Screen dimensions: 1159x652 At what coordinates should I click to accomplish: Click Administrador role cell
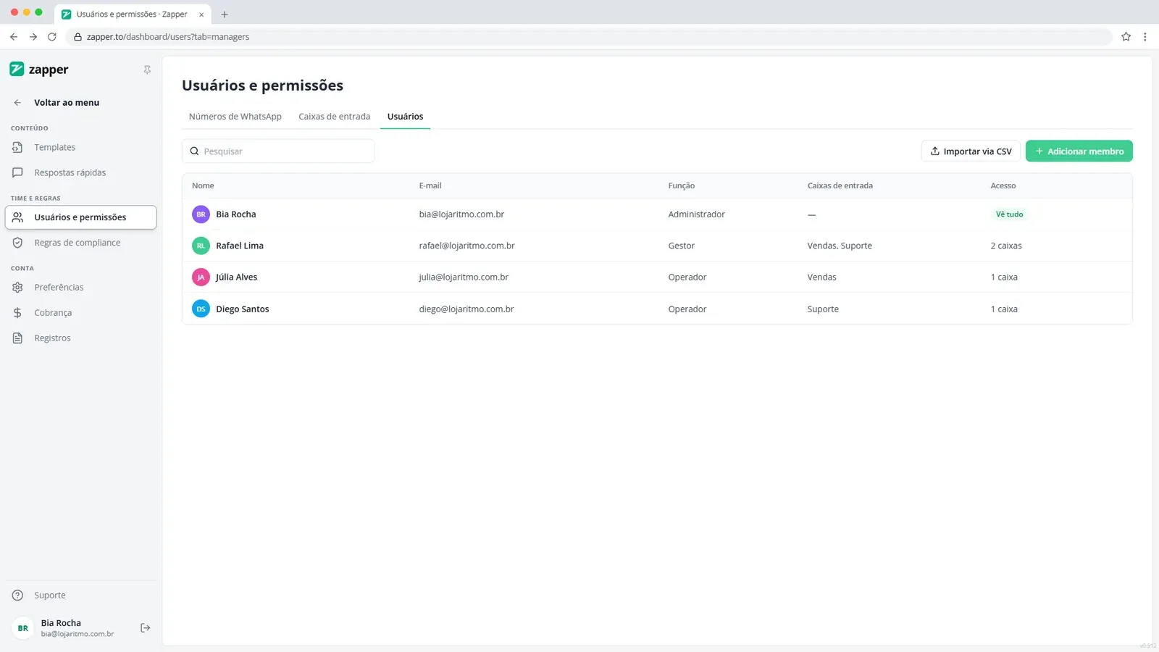(696, 214)
